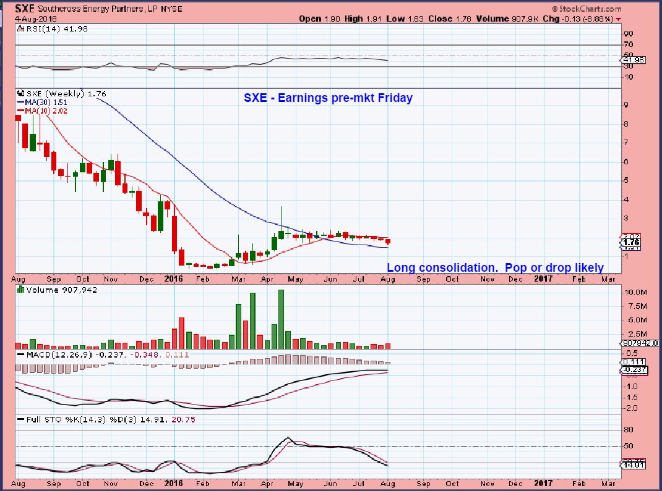Click Southcross Energy Partners, LP company name
Screen dimensions: 662x491
click(98, 9)
